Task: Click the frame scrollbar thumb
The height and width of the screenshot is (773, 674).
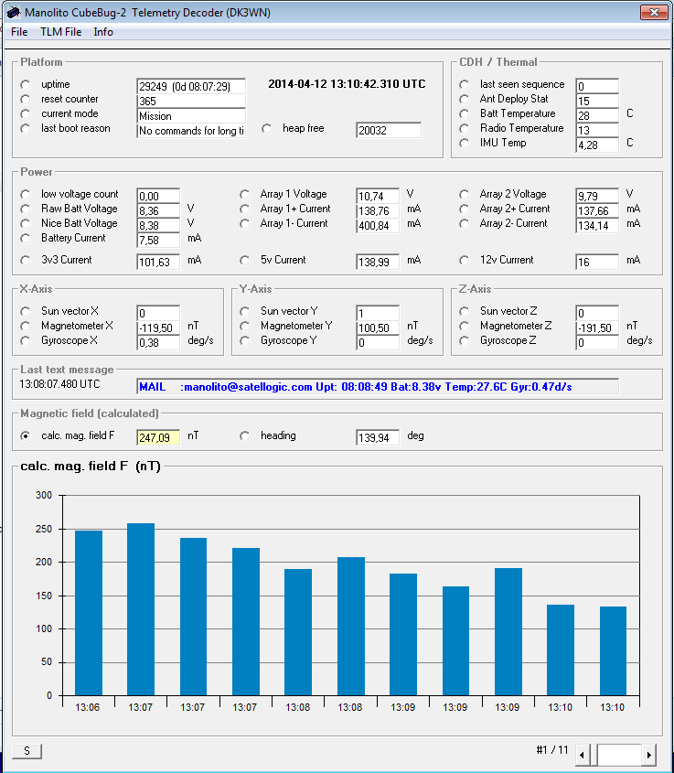Action: [x=593, y=755]
